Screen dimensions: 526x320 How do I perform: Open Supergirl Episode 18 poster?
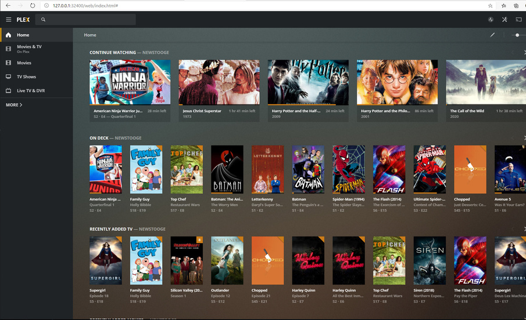pyautogui.click(x=106, y=260)
